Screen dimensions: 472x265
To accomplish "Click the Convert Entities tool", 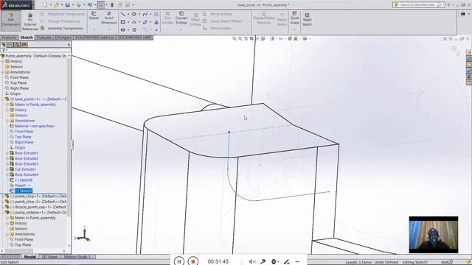I will (x=181, y=18).
